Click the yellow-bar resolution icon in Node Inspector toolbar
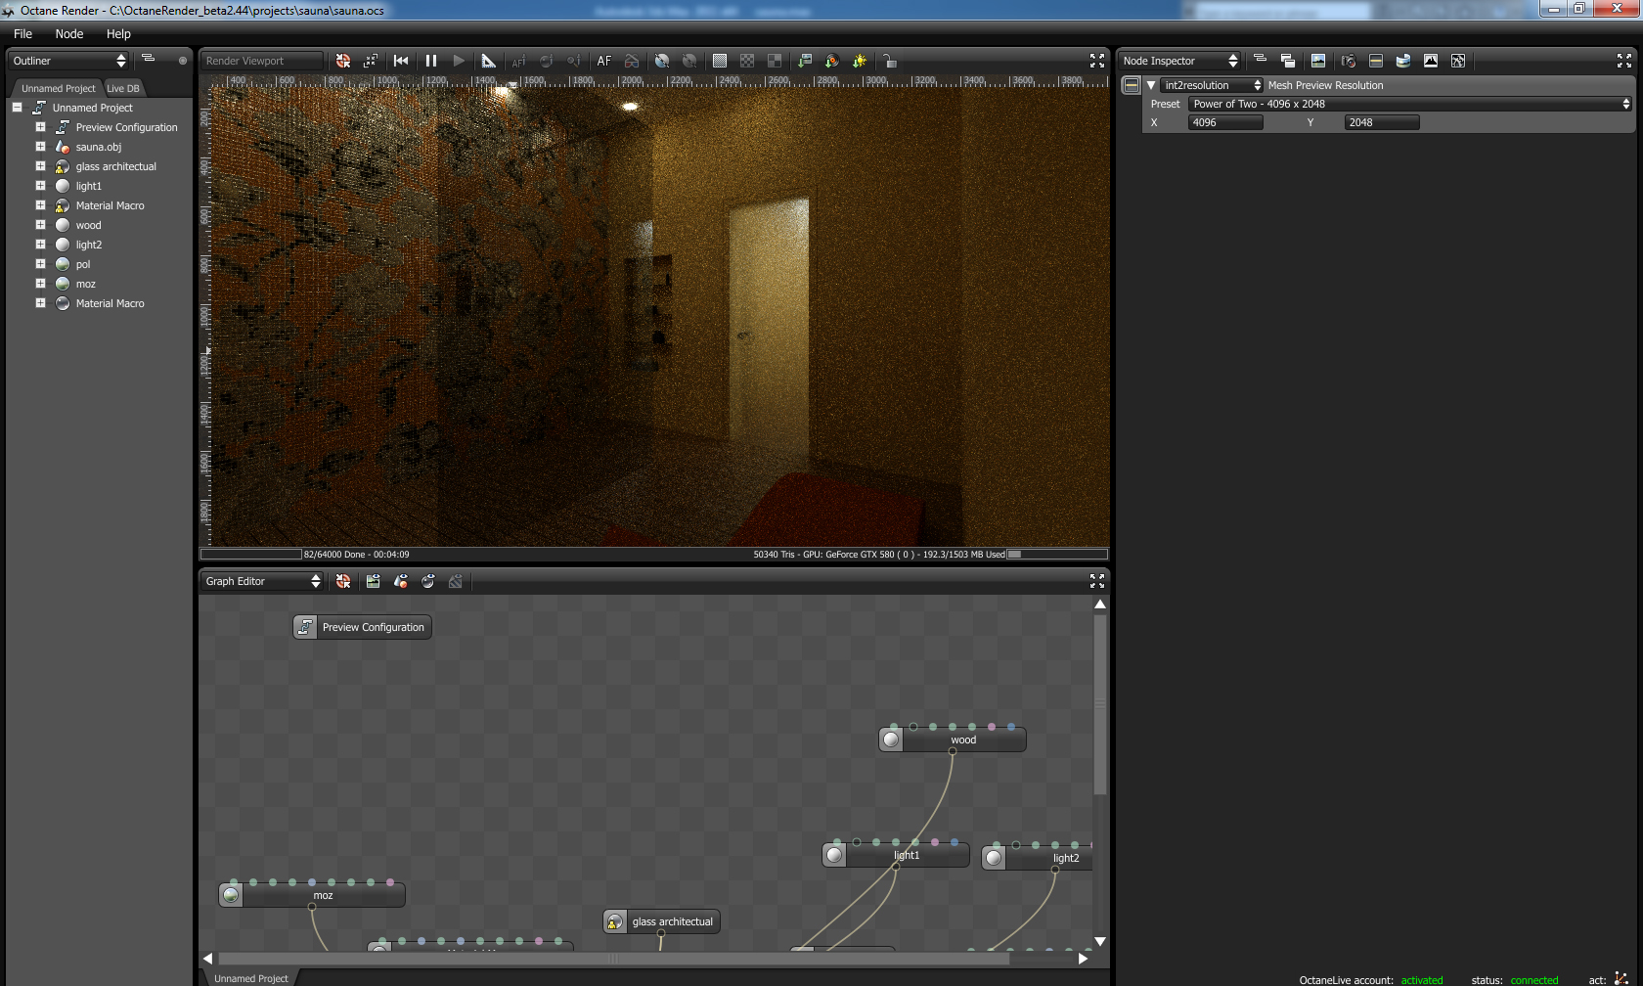The image size is (1643, 986). click(1376, 61)
